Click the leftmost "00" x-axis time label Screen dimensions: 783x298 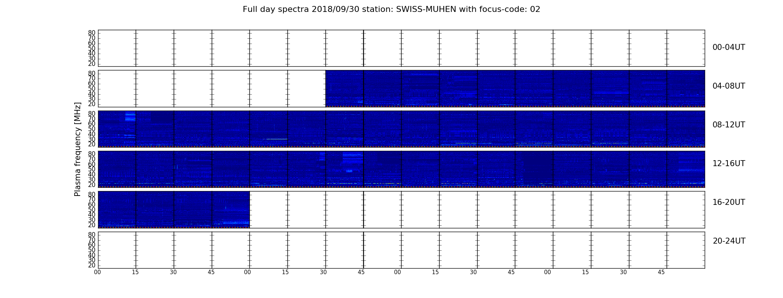97,272
